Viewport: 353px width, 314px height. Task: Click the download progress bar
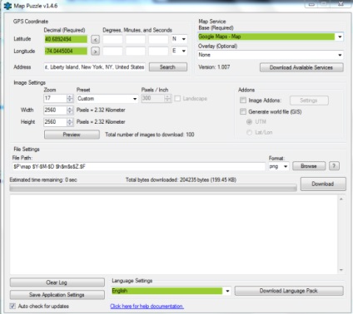click(153, 189)
